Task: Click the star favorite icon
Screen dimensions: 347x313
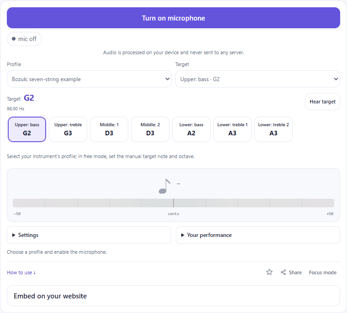Action: click(x=269, y=272)
